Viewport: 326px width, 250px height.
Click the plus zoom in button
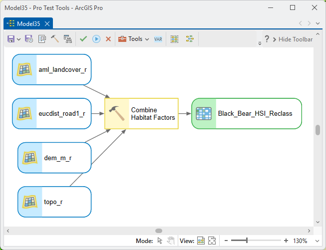(x=286, y=241)
